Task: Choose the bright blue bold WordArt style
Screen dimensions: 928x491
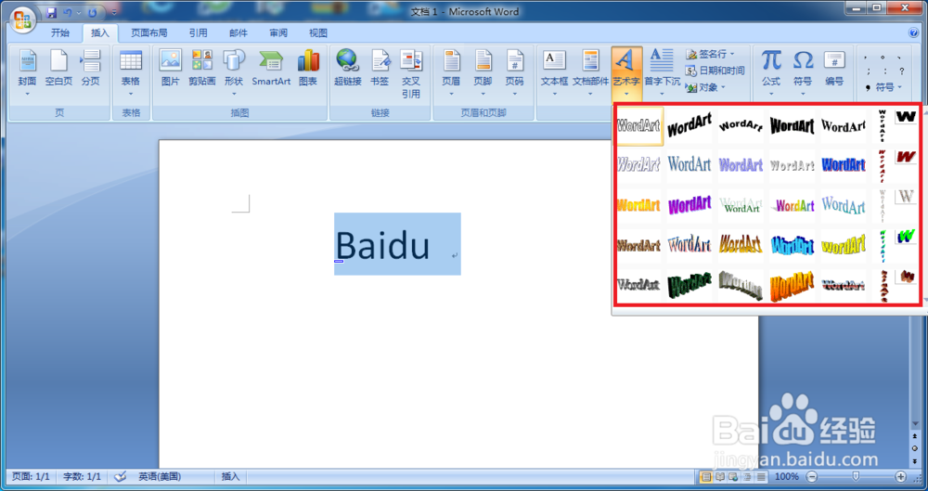Action: pos(844,164)
